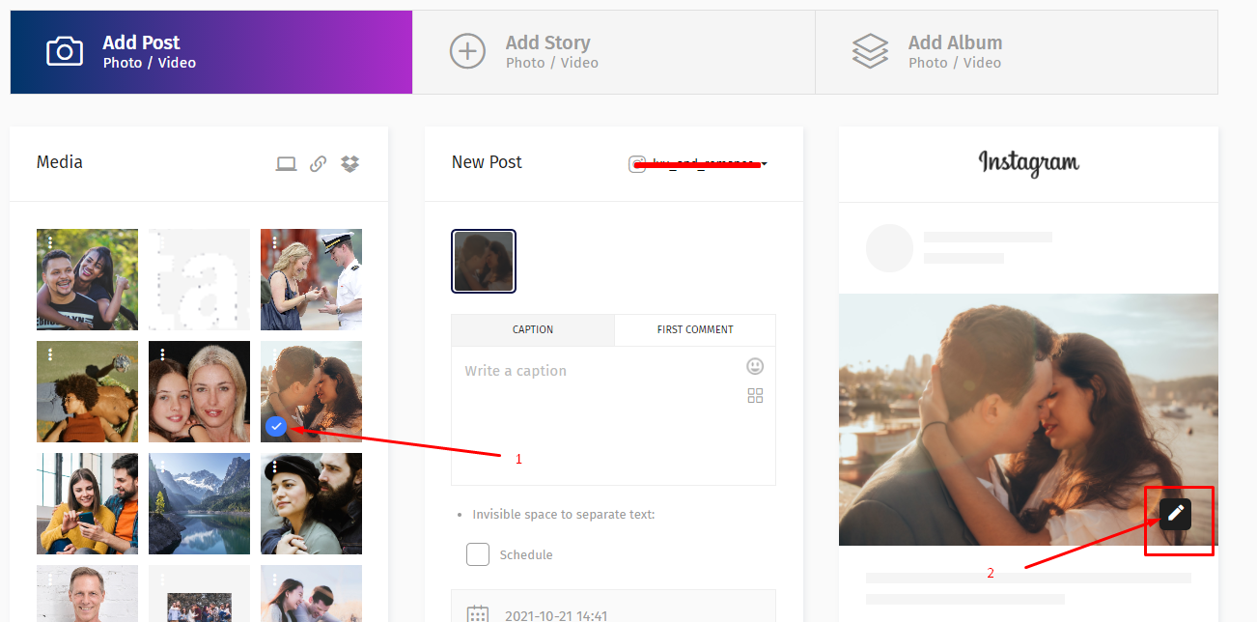This screenshot has height=622, width=1257.
Task: Click into the Write a caption field
Action: (613, 415)
